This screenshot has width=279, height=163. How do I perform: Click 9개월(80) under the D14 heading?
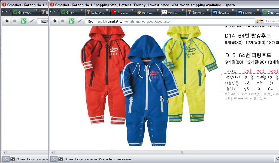coord(233,43)
